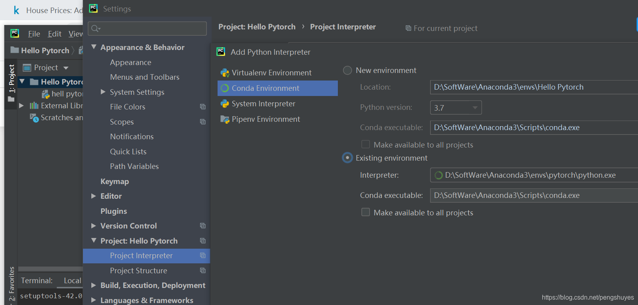The image size is (638, 305).
Task: Click the PyCharm logo beside File menu
Action: [15, 33]
